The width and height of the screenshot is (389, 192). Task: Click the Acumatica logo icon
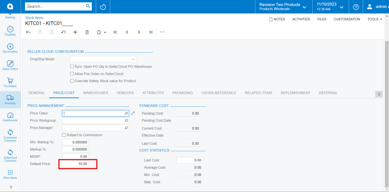click(10, 7)
